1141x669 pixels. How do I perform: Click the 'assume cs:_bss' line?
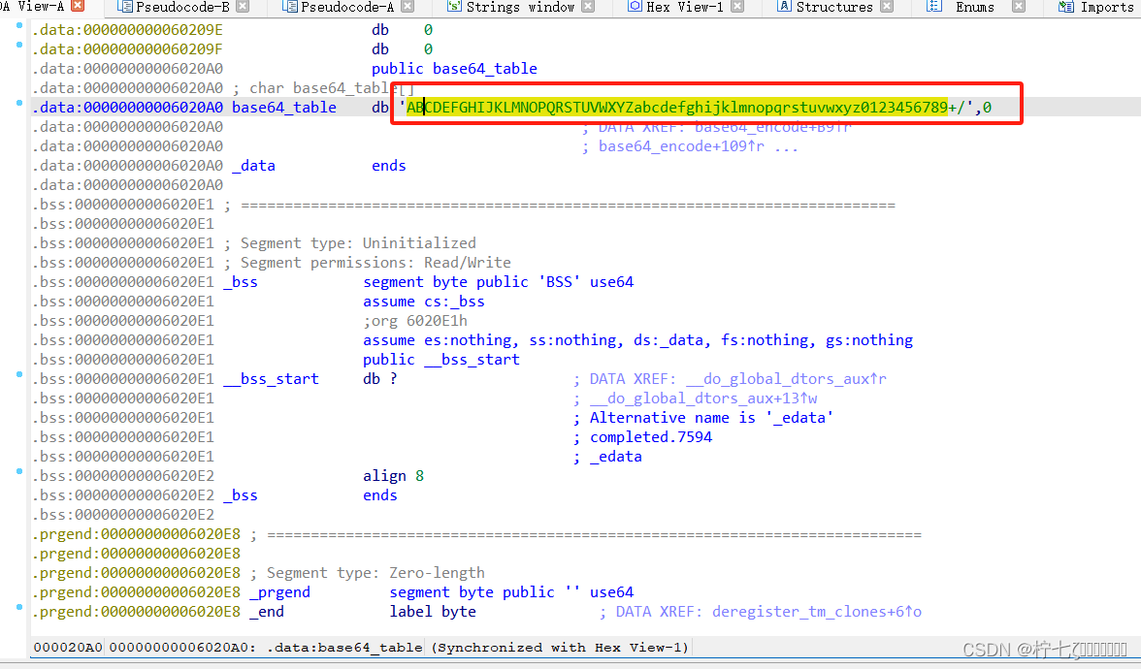click(423, 301)
